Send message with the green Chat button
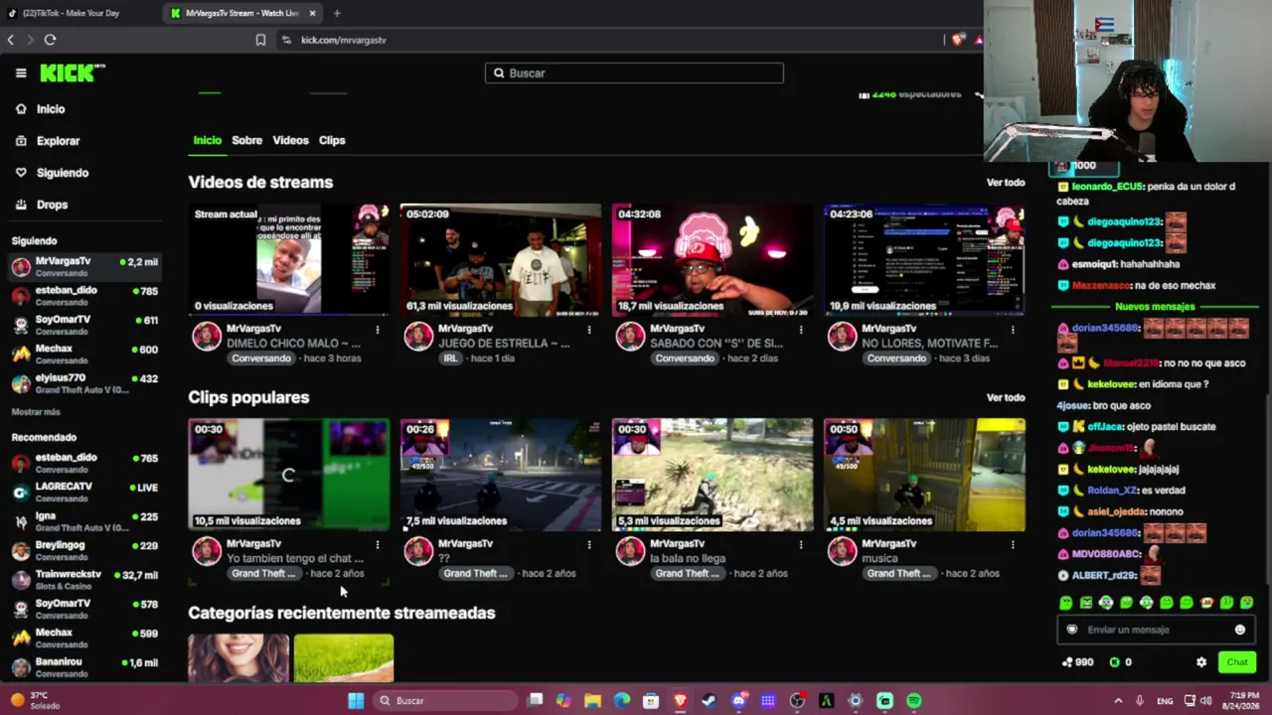This screenshot has height=715, width=1272. click(1237, 662)
